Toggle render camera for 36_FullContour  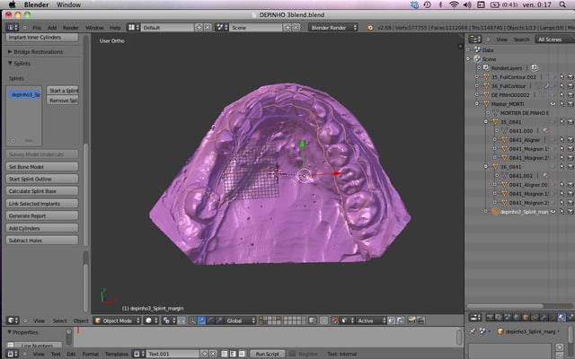tap(571, 86)
